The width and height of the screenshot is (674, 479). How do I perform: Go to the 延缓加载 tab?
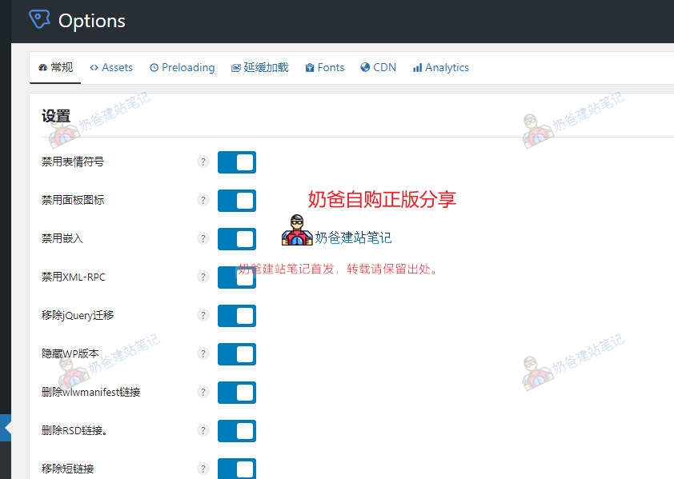[x=259, y=68]
